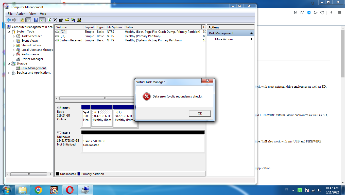Screen dimensions: 345x195
Task: Click the blue Back arrow in toolbar
Action: (x=8, y=20)
